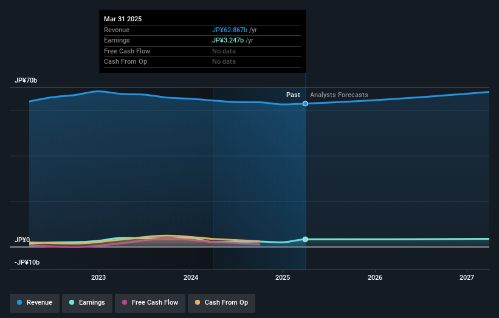Click the JP¥3.247b earnings value

pos(228,40)
